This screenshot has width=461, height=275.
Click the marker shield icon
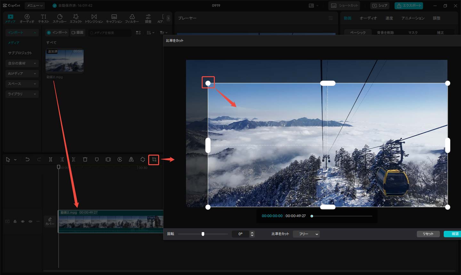[97, 159]
